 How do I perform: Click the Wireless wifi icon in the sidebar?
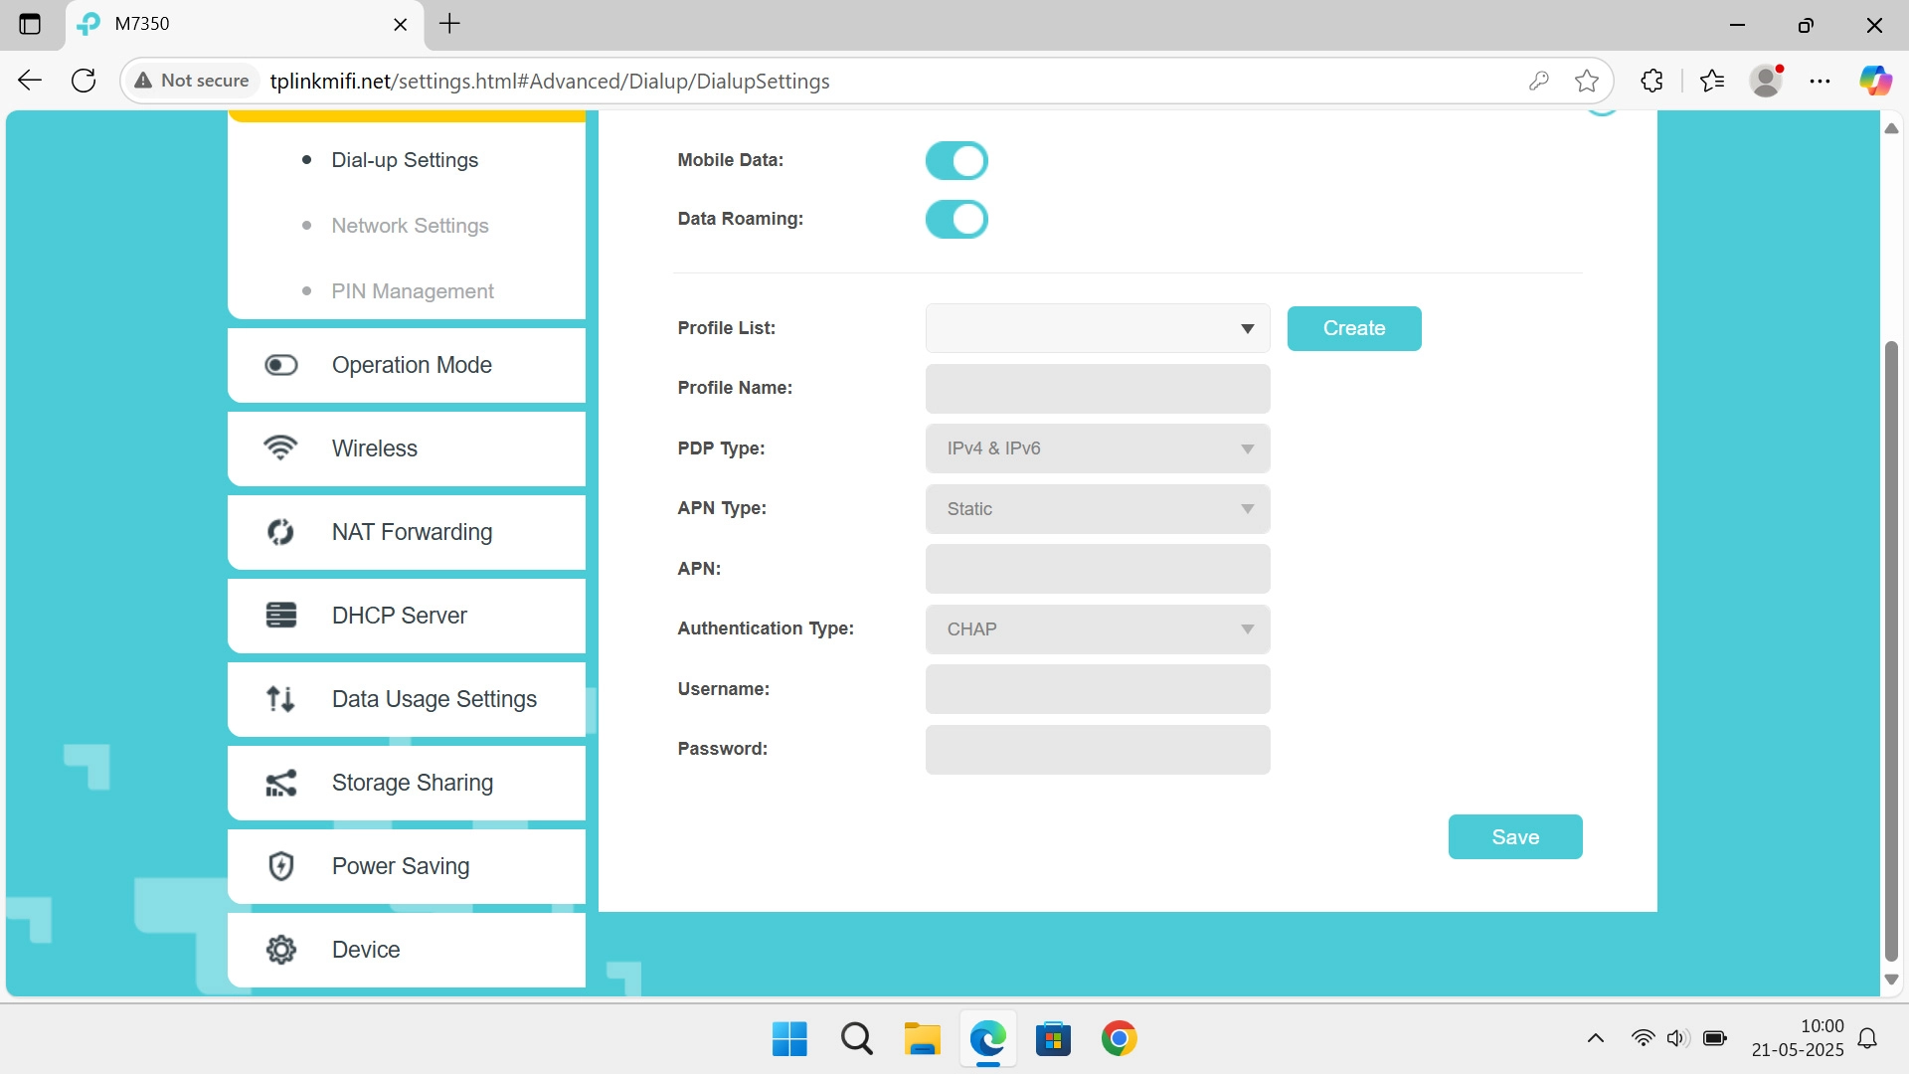pyautogui.click(x=281, y=448)
